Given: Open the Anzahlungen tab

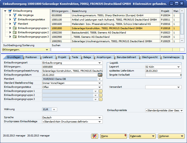Looking at the screenshot, I should [x=104, y=57].
